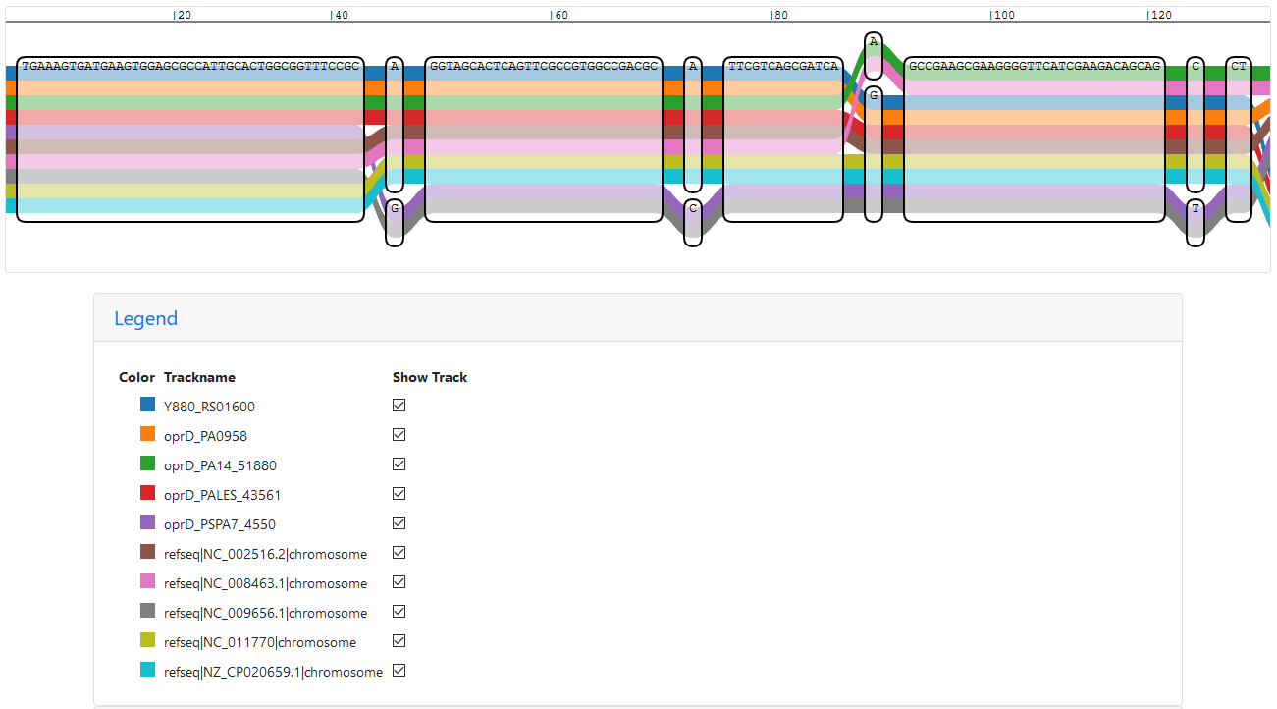This screenshot has width=1277, height=709.
Task: Uncheck Show Track for Y880_RS01600
Action: pos(399,406)
